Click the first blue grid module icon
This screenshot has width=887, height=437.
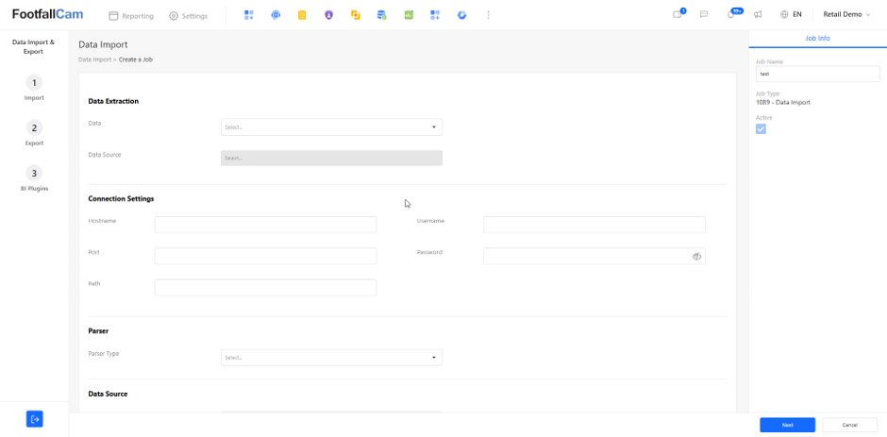pos(248,15)
